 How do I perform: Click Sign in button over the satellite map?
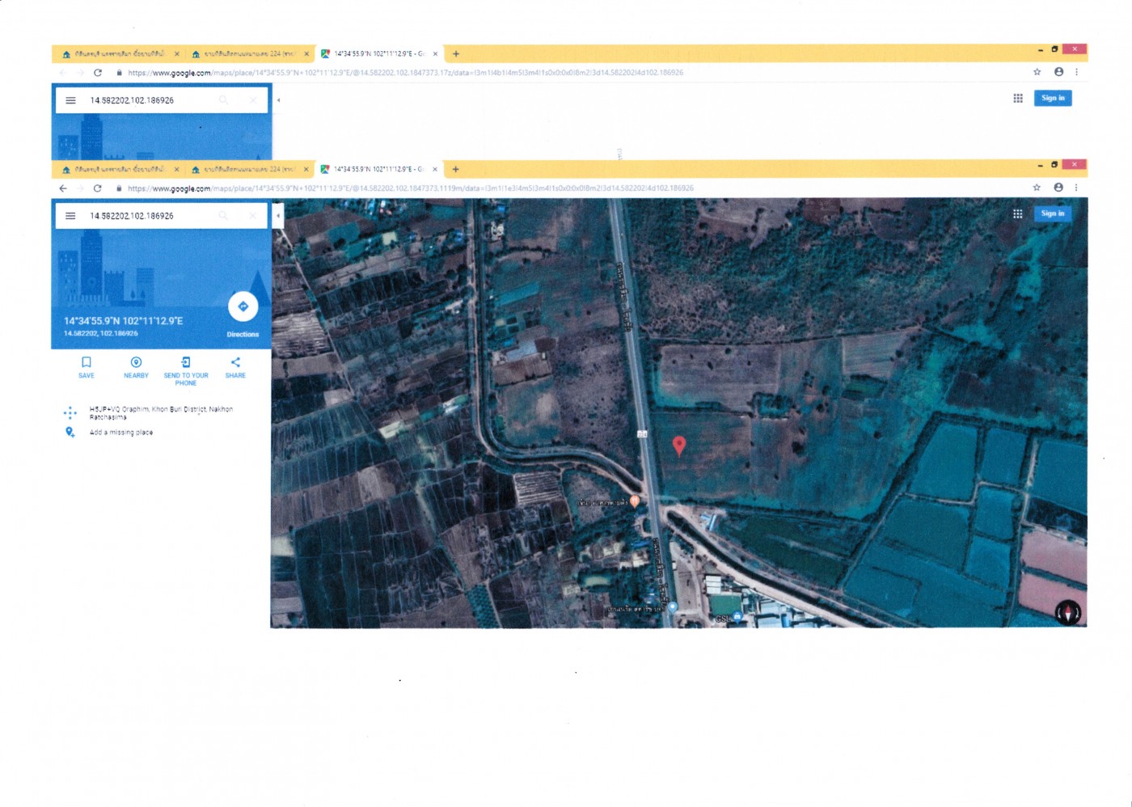click(x=1053, y=213)
